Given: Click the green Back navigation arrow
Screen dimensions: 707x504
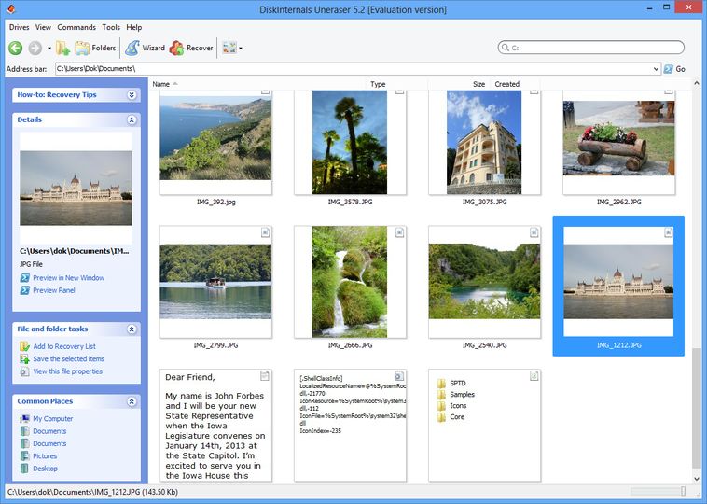Looking at the screenshot, I should click(x=16, y=48).
